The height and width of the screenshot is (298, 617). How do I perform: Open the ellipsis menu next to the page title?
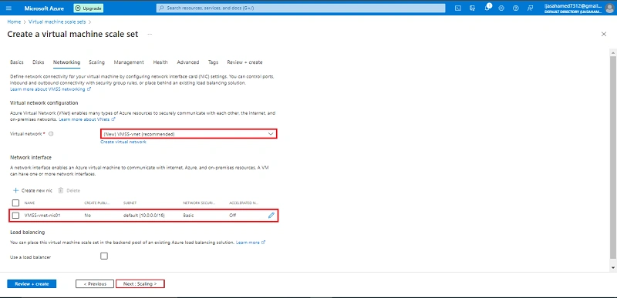pyautogui.click(x=150, y=34)
